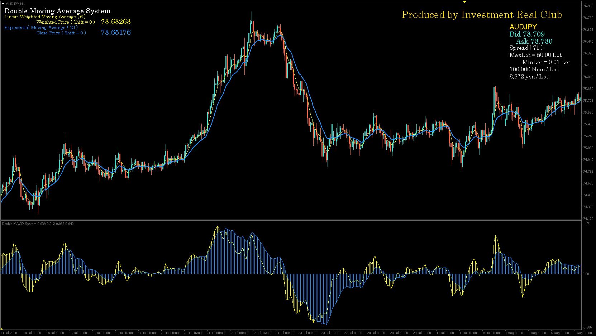Viewport: 596px width, 336px height.
Task: Click the '16 Jul 16:00' time axis label
Action: (124, 333)
